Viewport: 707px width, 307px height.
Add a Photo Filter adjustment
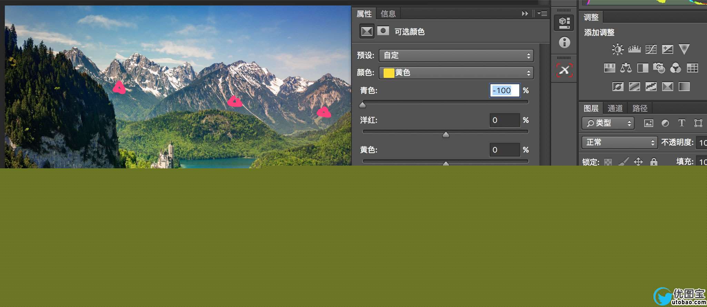tap(659, 68)
